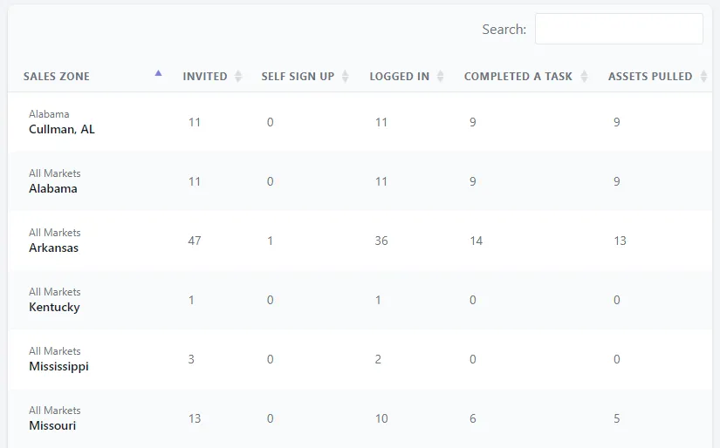
Task: Click sort arrows next to Completed a Task
Action: coord(584,77)
